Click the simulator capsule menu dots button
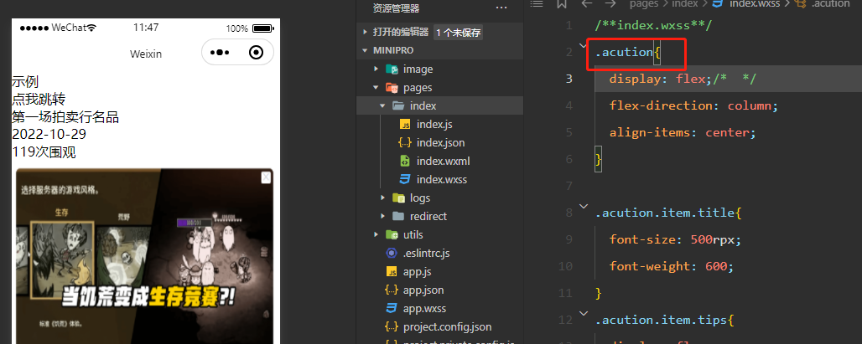The height and width of the screenshot is (344, 862). click(x=220, y=53)
